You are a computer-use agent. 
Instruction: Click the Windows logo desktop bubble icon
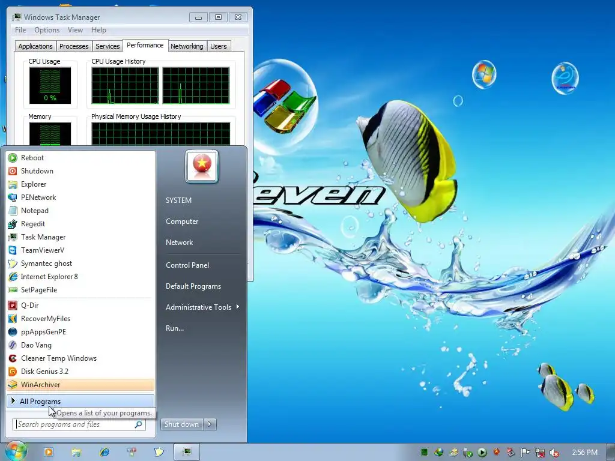484,74
